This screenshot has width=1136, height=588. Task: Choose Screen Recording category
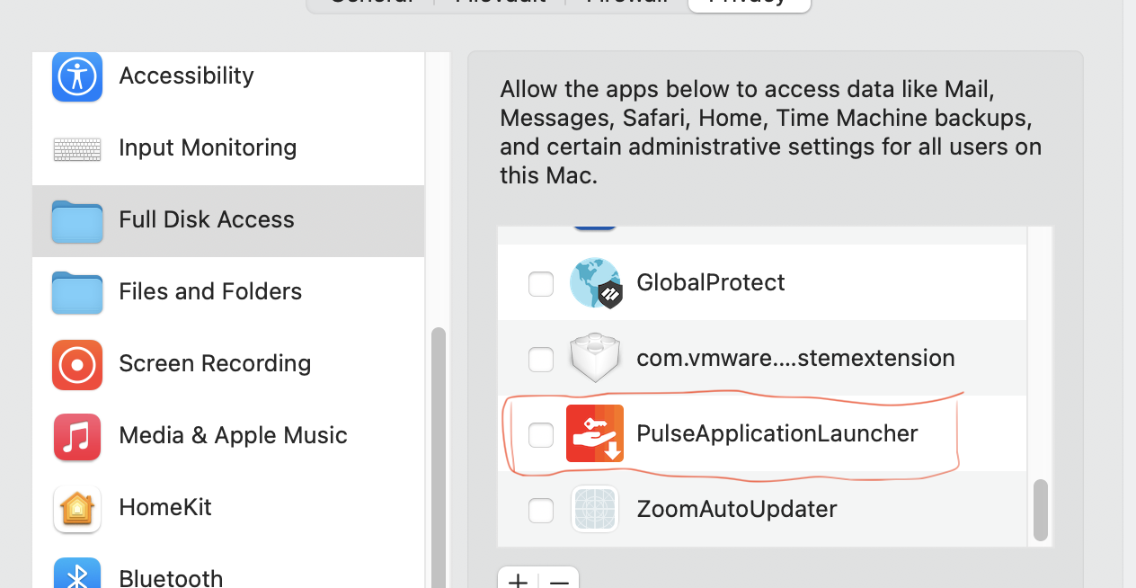228,364
